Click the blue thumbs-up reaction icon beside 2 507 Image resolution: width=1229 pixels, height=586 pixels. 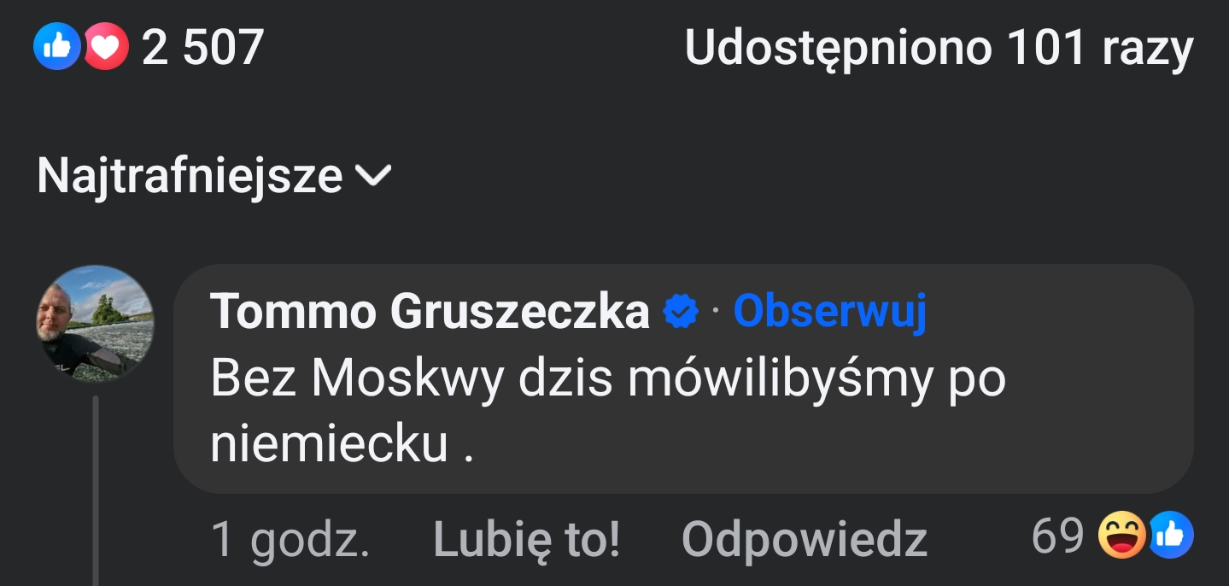(x=56, y=47)
